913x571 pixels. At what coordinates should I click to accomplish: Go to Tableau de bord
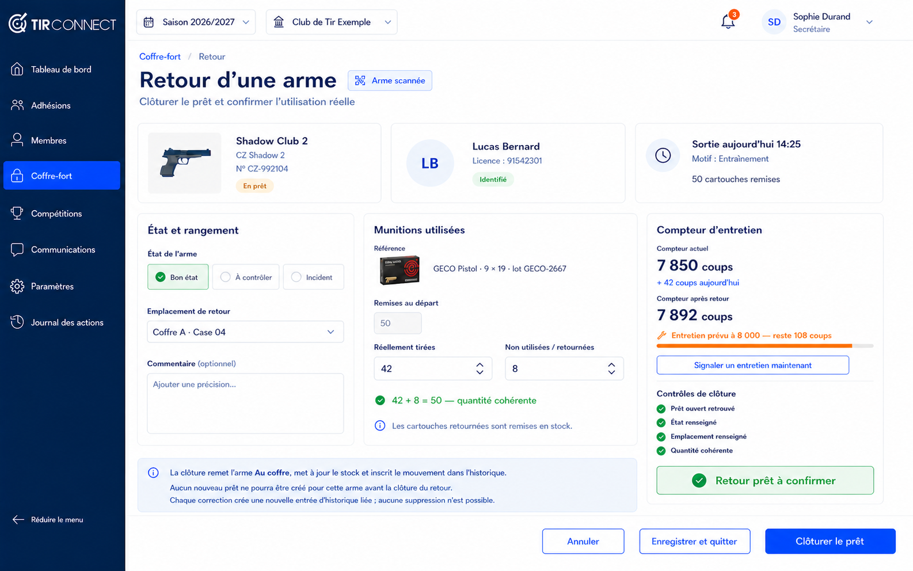62,69
